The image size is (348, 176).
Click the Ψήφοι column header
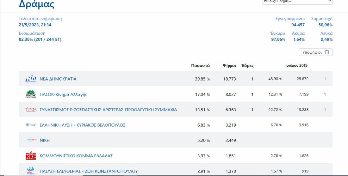pyautogui.click(x=229, y=66)
